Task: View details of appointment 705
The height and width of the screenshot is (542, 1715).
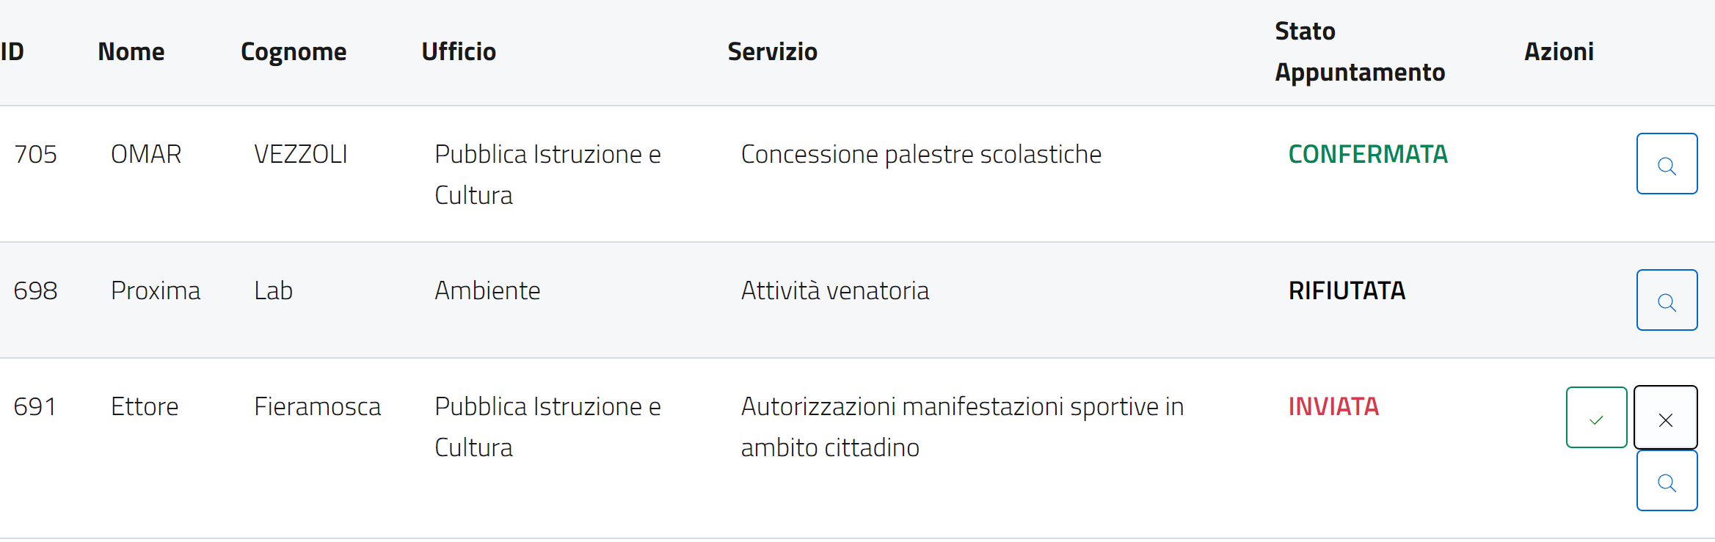Action: [1667, 164]
